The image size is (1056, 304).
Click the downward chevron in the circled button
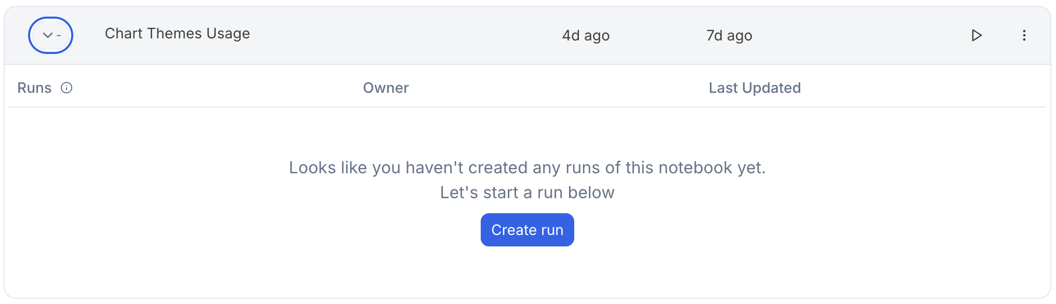point(47,35)
